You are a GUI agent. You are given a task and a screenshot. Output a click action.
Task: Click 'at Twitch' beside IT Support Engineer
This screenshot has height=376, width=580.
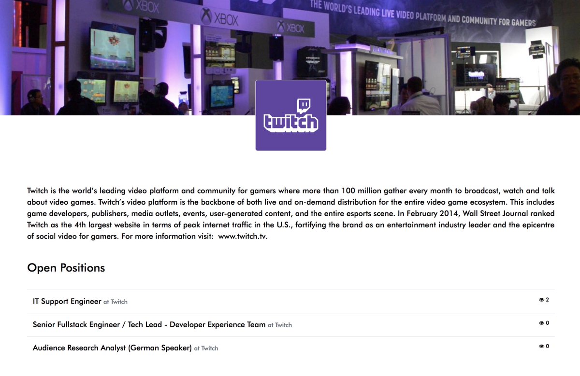click(x=116, y=302)
